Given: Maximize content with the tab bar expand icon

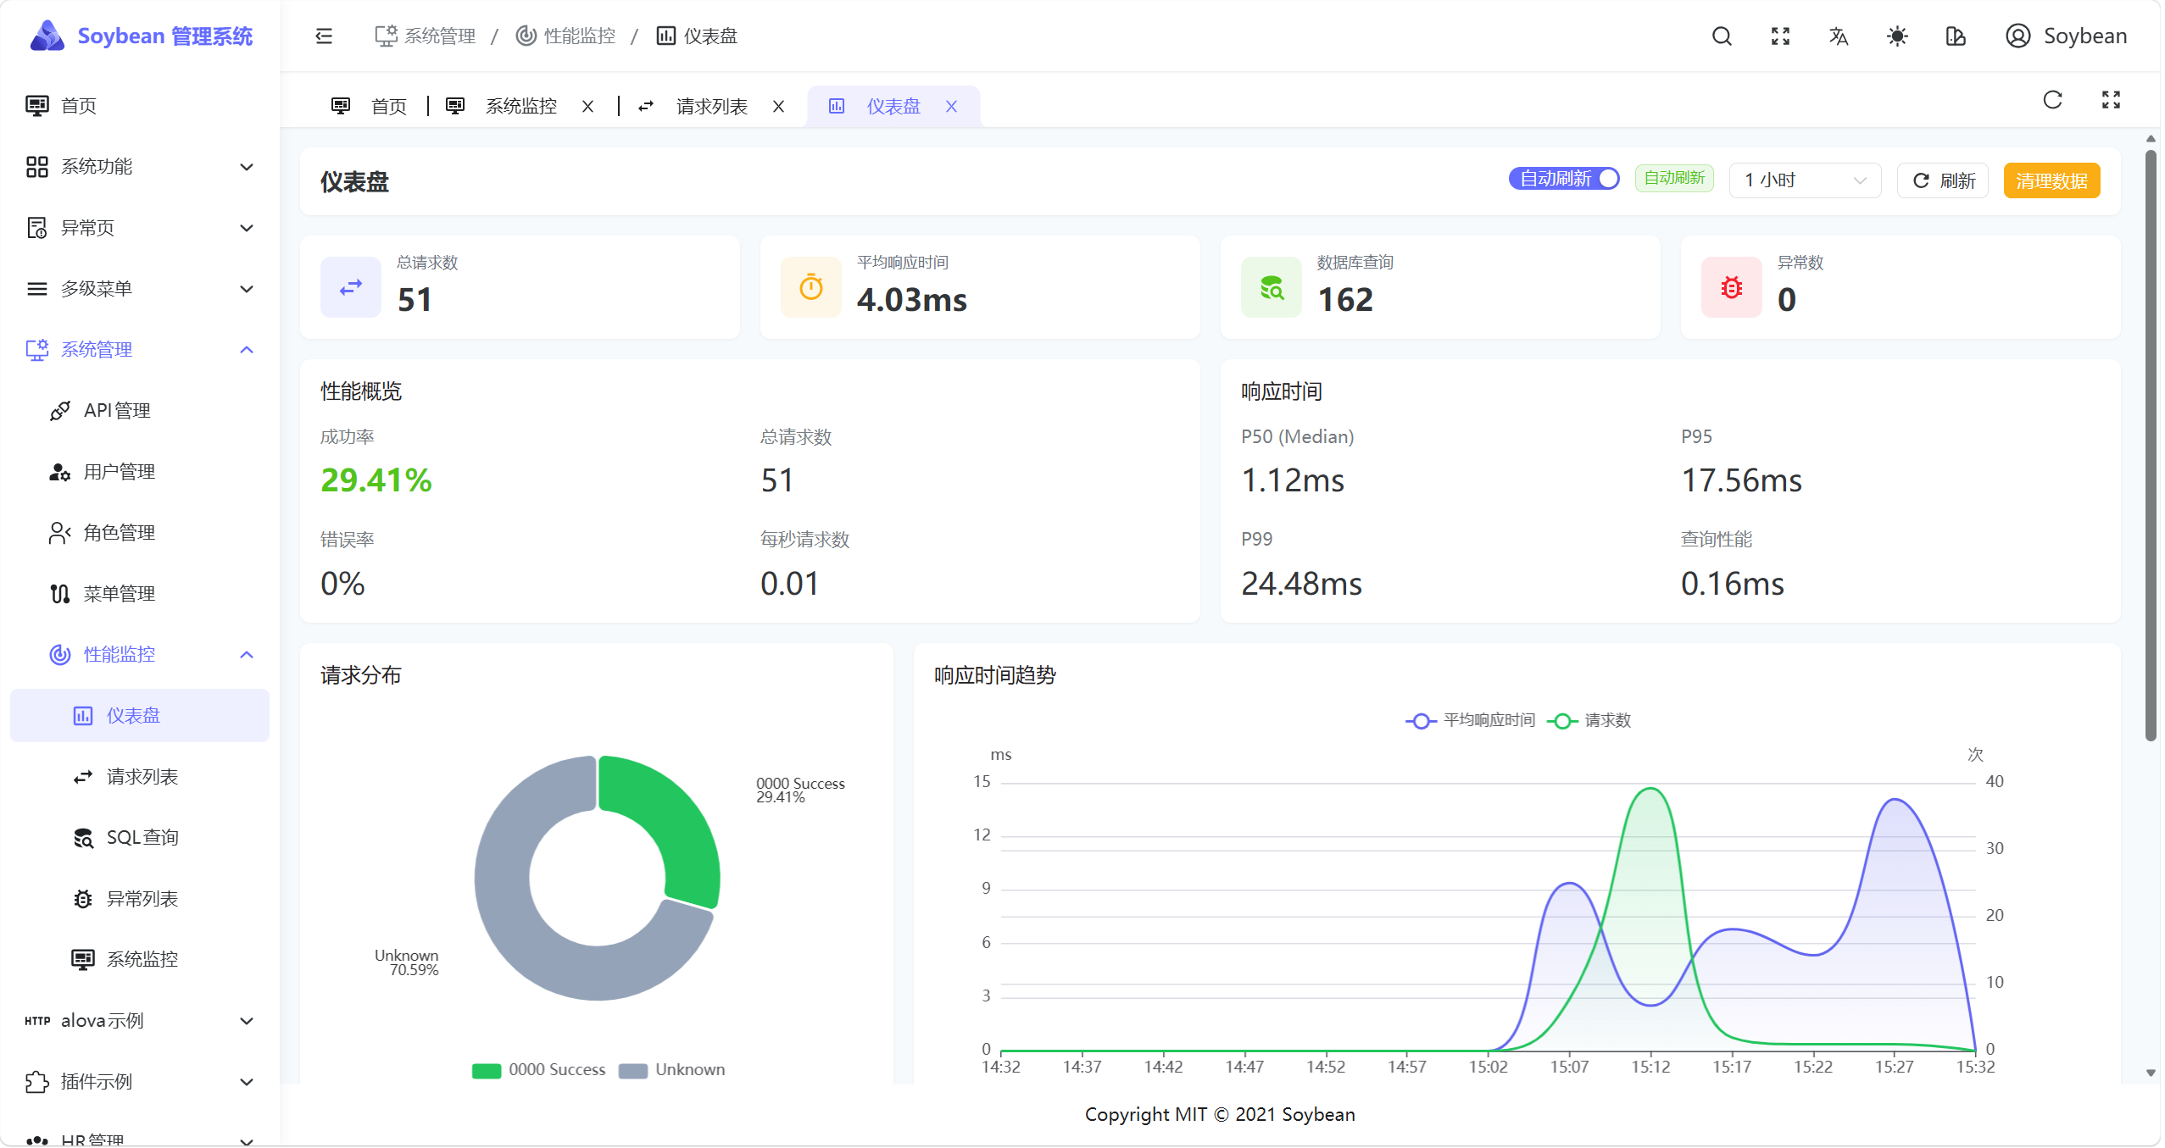Looking at the screenshot, I should point(2110,100).
